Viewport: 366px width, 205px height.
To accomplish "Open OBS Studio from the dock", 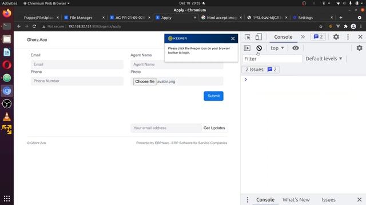I will pos(7,104).
